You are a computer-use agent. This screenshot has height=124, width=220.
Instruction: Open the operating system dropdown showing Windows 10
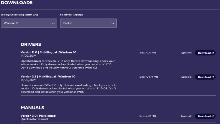29,23
